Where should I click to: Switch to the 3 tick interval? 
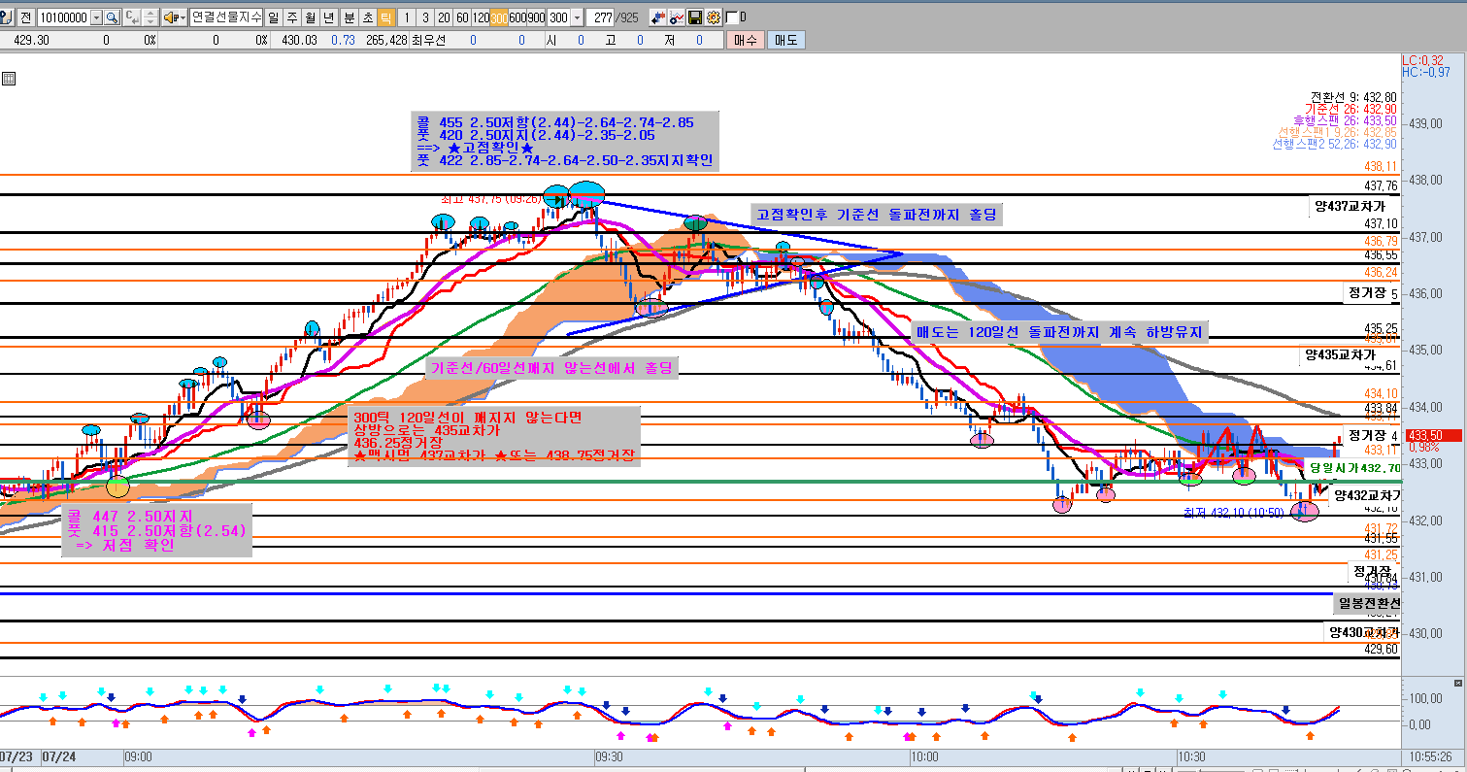point(425,17)
